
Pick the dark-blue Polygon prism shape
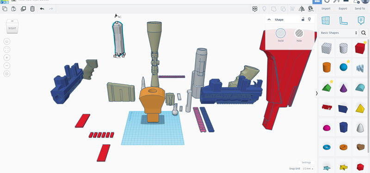pos(343,127)
